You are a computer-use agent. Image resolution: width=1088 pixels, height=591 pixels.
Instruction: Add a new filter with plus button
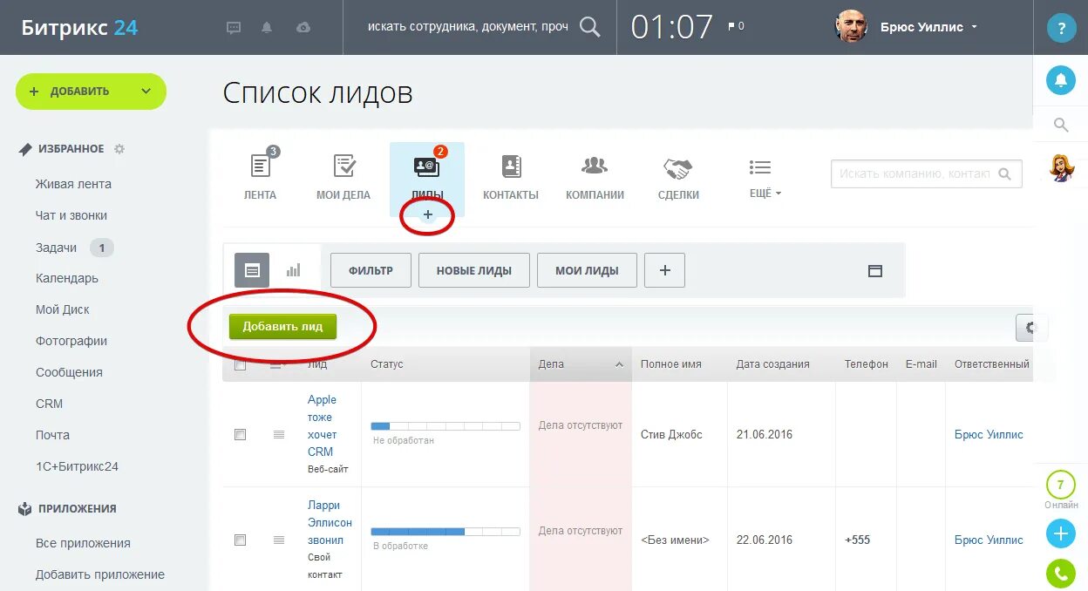pos(664,270)
